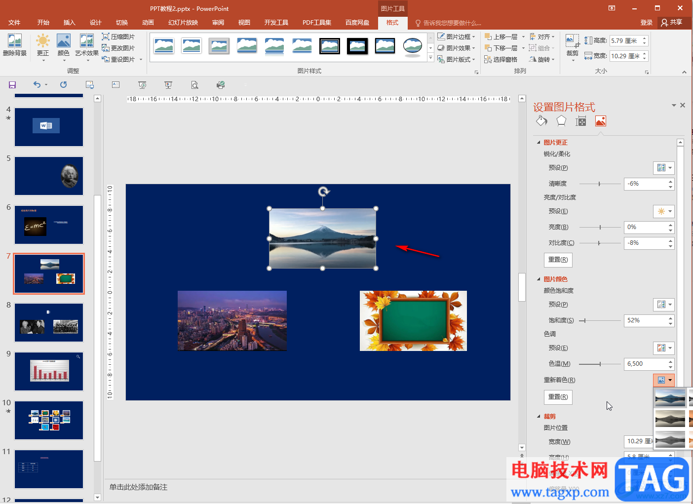Click the Share (共享) button
Screen dimensions: 693x504
click(x=672, y=22)
